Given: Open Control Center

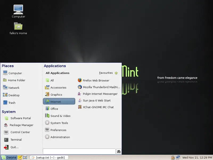Looking at the screenshot, I should pyautogui.click(x=17, y=132).
